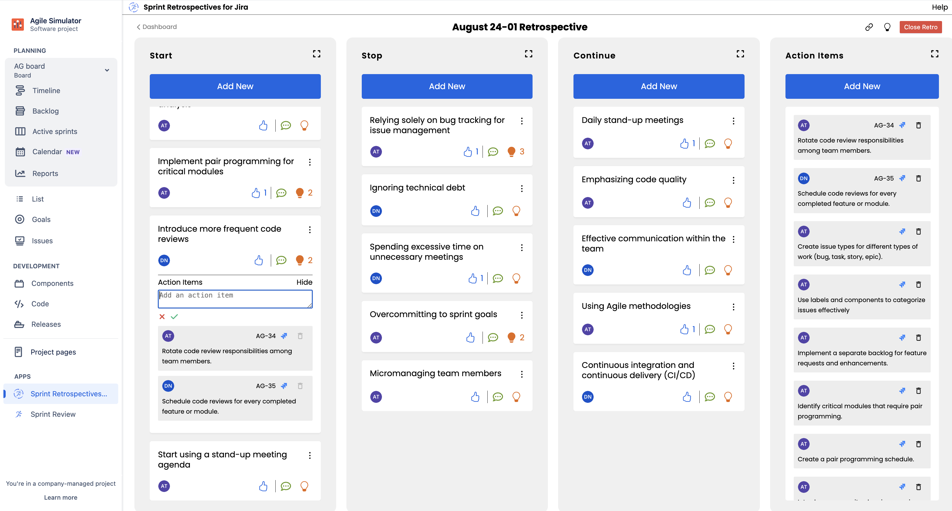Open the Calendar planning view
952x511 pixels.
click(x=47, y=151)
